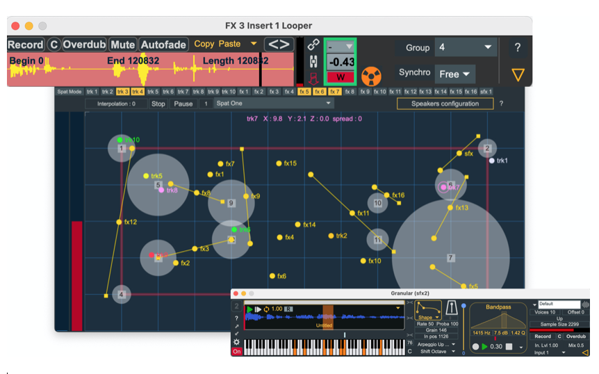
Task: Open the Group 4 dropdown
Action: pos(464,48)
